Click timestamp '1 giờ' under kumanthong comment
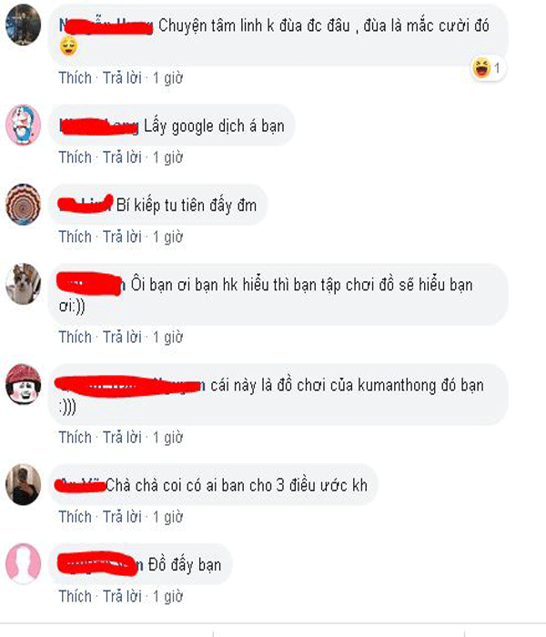546x637 pixels. click(167, 438)
